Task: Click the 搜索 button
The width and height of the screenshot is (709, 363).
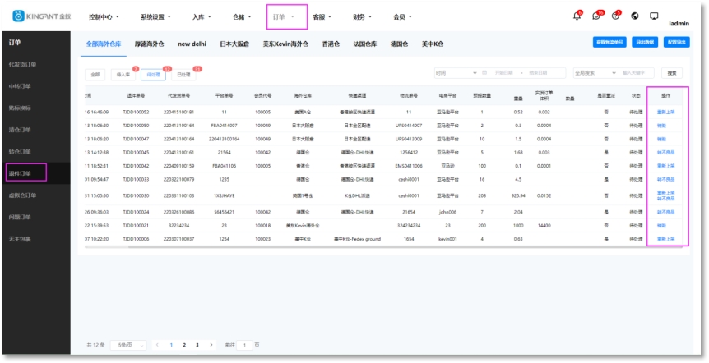Action: [673, 73]
